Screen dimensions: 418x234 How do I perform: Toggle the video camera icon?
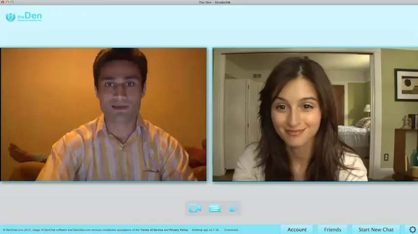pos(195,209)
